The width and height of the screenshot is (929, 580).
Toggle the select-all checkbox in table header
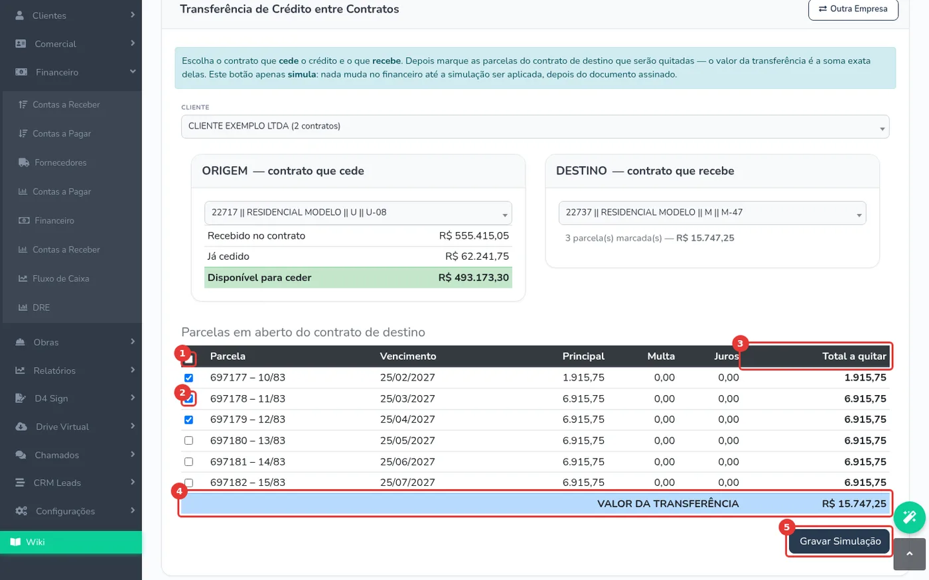[189, 359]
